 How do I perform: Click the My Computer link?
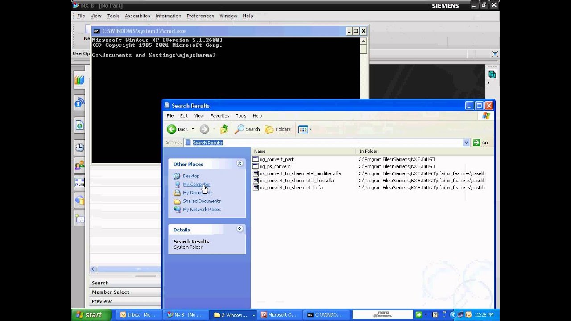(196, 185)
